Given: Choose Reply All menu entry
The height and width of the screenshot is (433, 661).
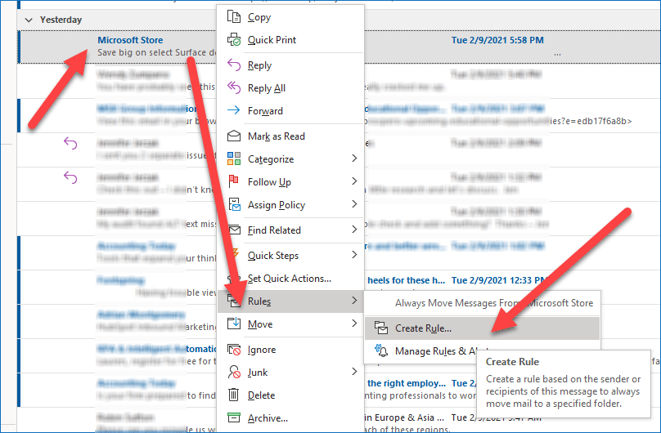Looking at the screenshot, I should click(x=290, y=88).
